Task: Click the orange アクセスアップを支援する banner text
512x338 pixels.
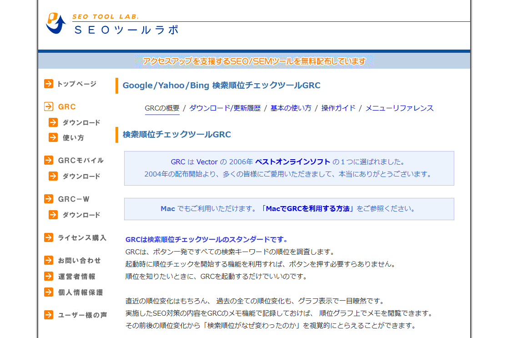Action: tap(254, 61)
